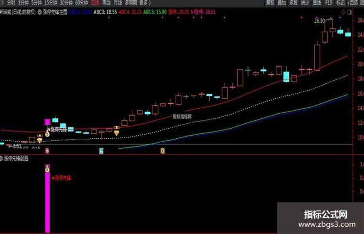Click the red 涨 marker on the time axis
The height and width of the screenshot is (234, 364).
[47, 151]
